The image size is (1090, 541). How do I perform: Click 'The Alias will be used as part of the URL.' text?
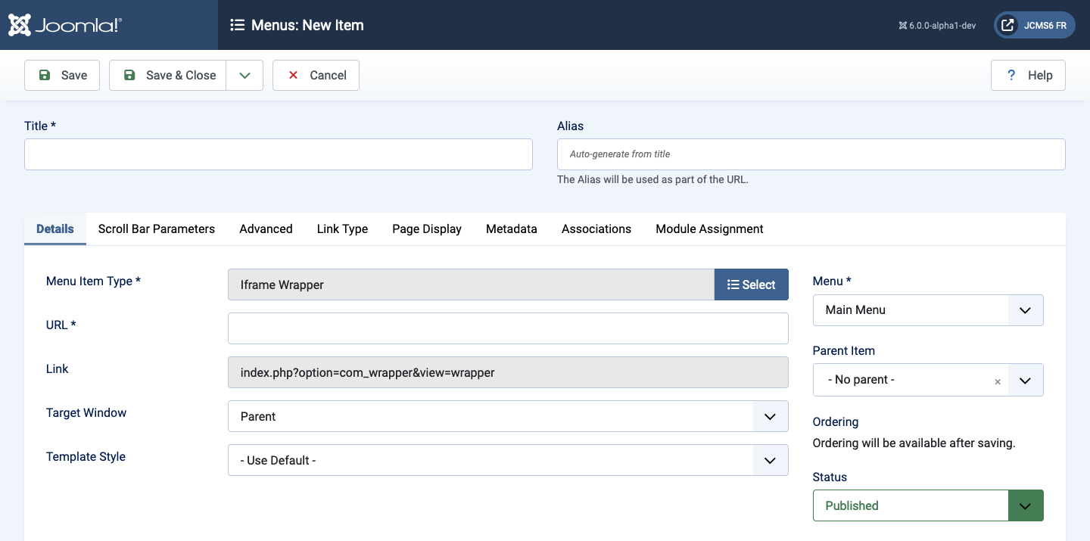[x=652, y=179]
